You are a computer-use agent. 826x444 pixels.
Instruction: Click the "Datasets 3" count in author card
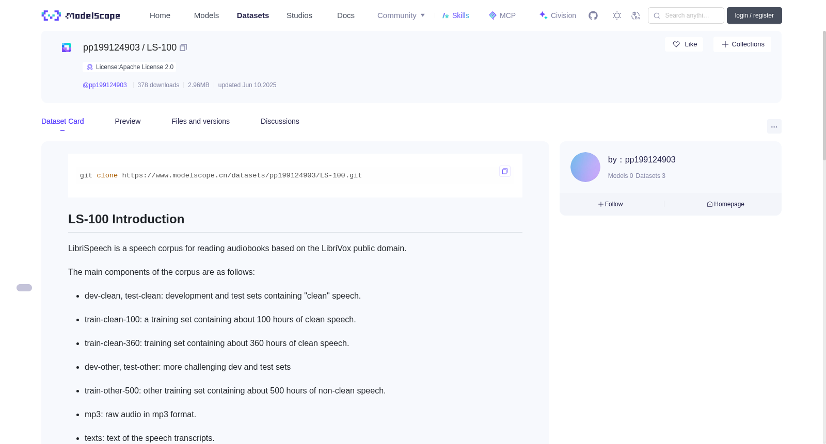point(650,176)
